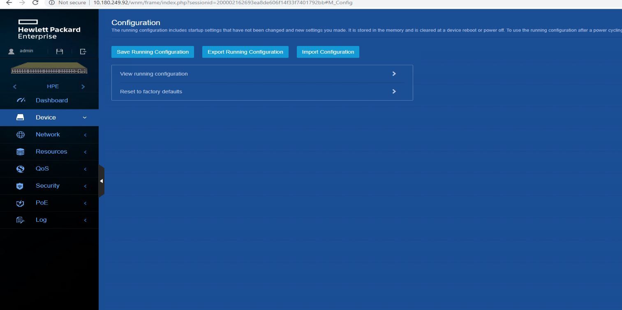Open the Resources menu item
Viewport: 622px width, 310px height.
(x=49, y=152)
